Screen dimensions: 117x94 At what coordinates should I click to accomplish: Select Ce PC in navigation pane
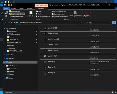[x=20, y=62]
